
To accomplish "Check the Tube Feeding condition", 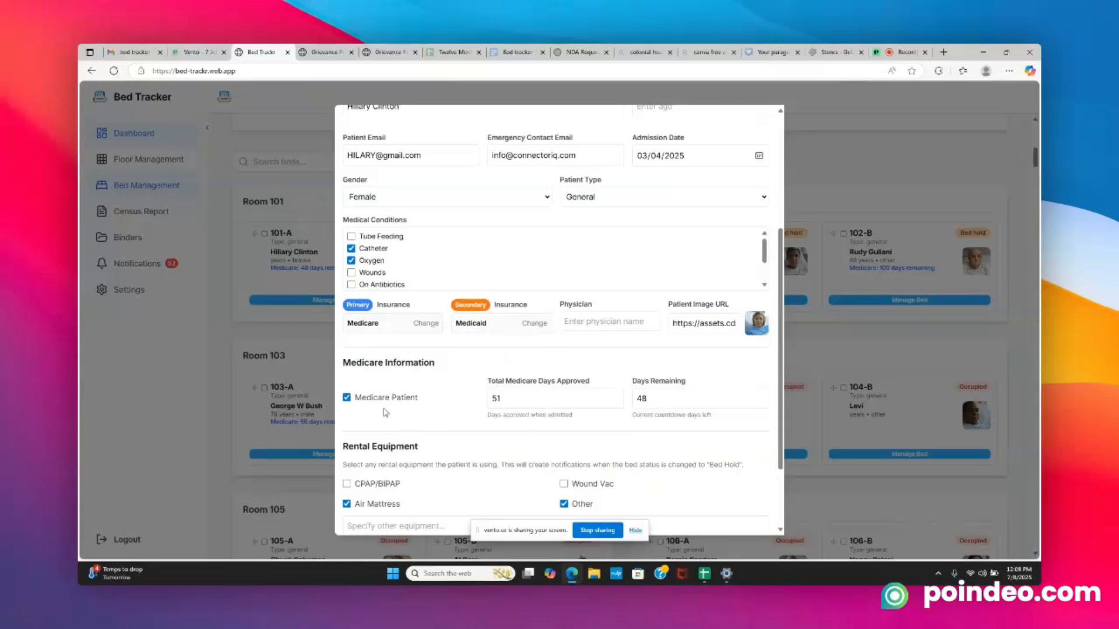I will (351, 236).
